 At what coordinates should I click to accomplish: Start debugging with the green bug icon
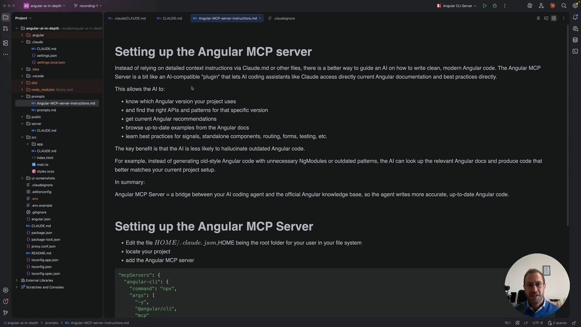click(x=495, y=6)
